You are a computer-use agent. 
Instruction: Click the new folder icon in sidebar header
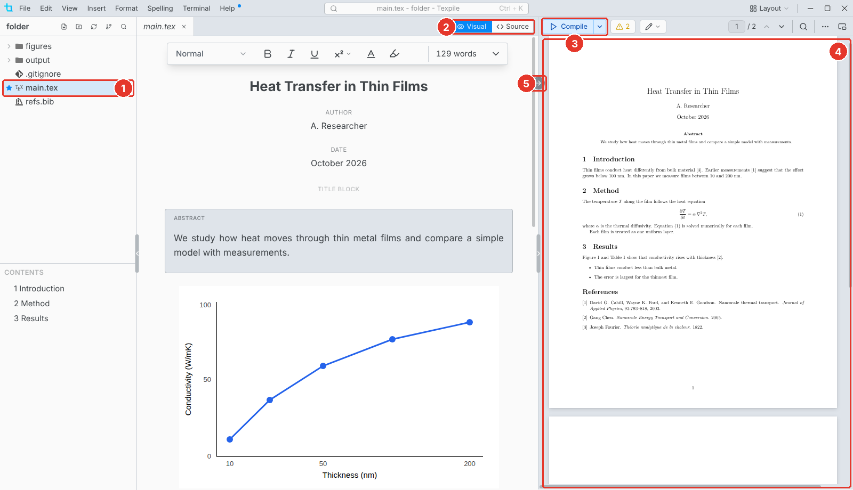point(79,27)
